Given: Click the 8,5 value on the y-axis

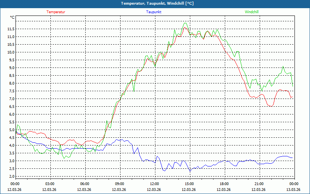Looking at the screenshot, I should coord(11,76).
